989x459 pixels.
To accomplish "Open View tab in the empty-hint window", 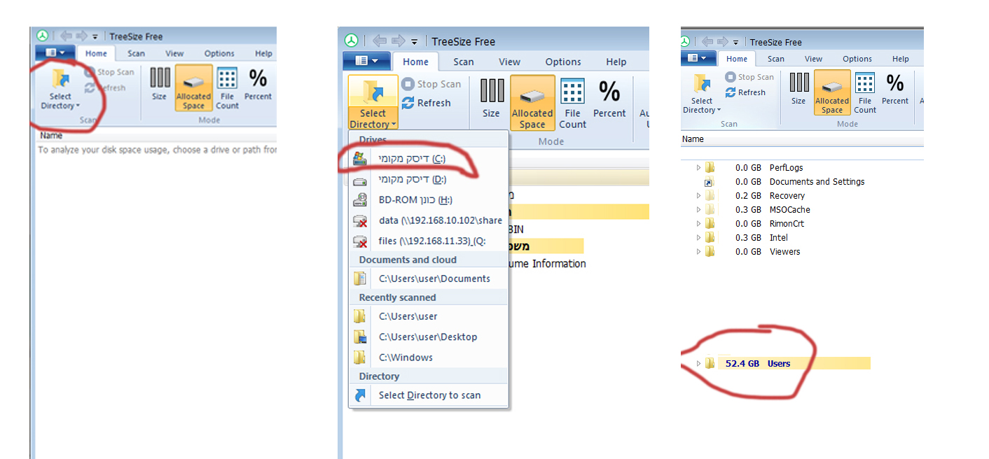I will (174, 53).
